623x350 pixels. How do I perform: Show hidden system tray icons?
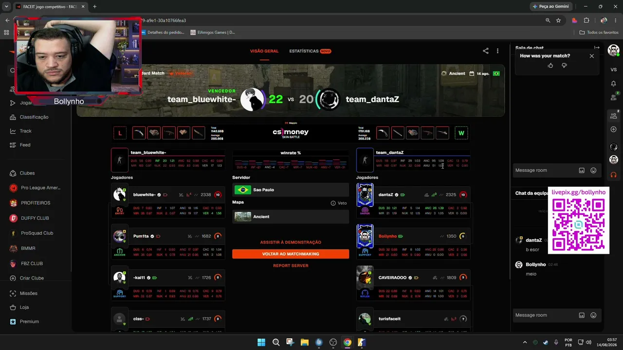pyautogui.click(x=525, y=342)
